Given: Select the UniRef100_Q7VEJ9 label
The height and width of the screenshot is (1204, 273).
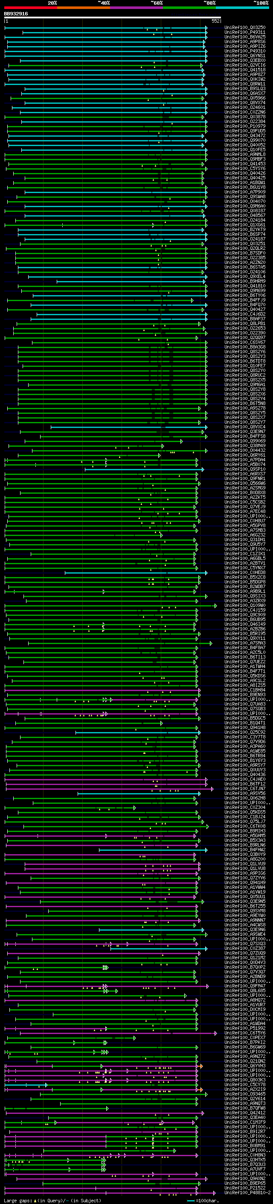Looking at the screenshot, I should coord(245,507).
